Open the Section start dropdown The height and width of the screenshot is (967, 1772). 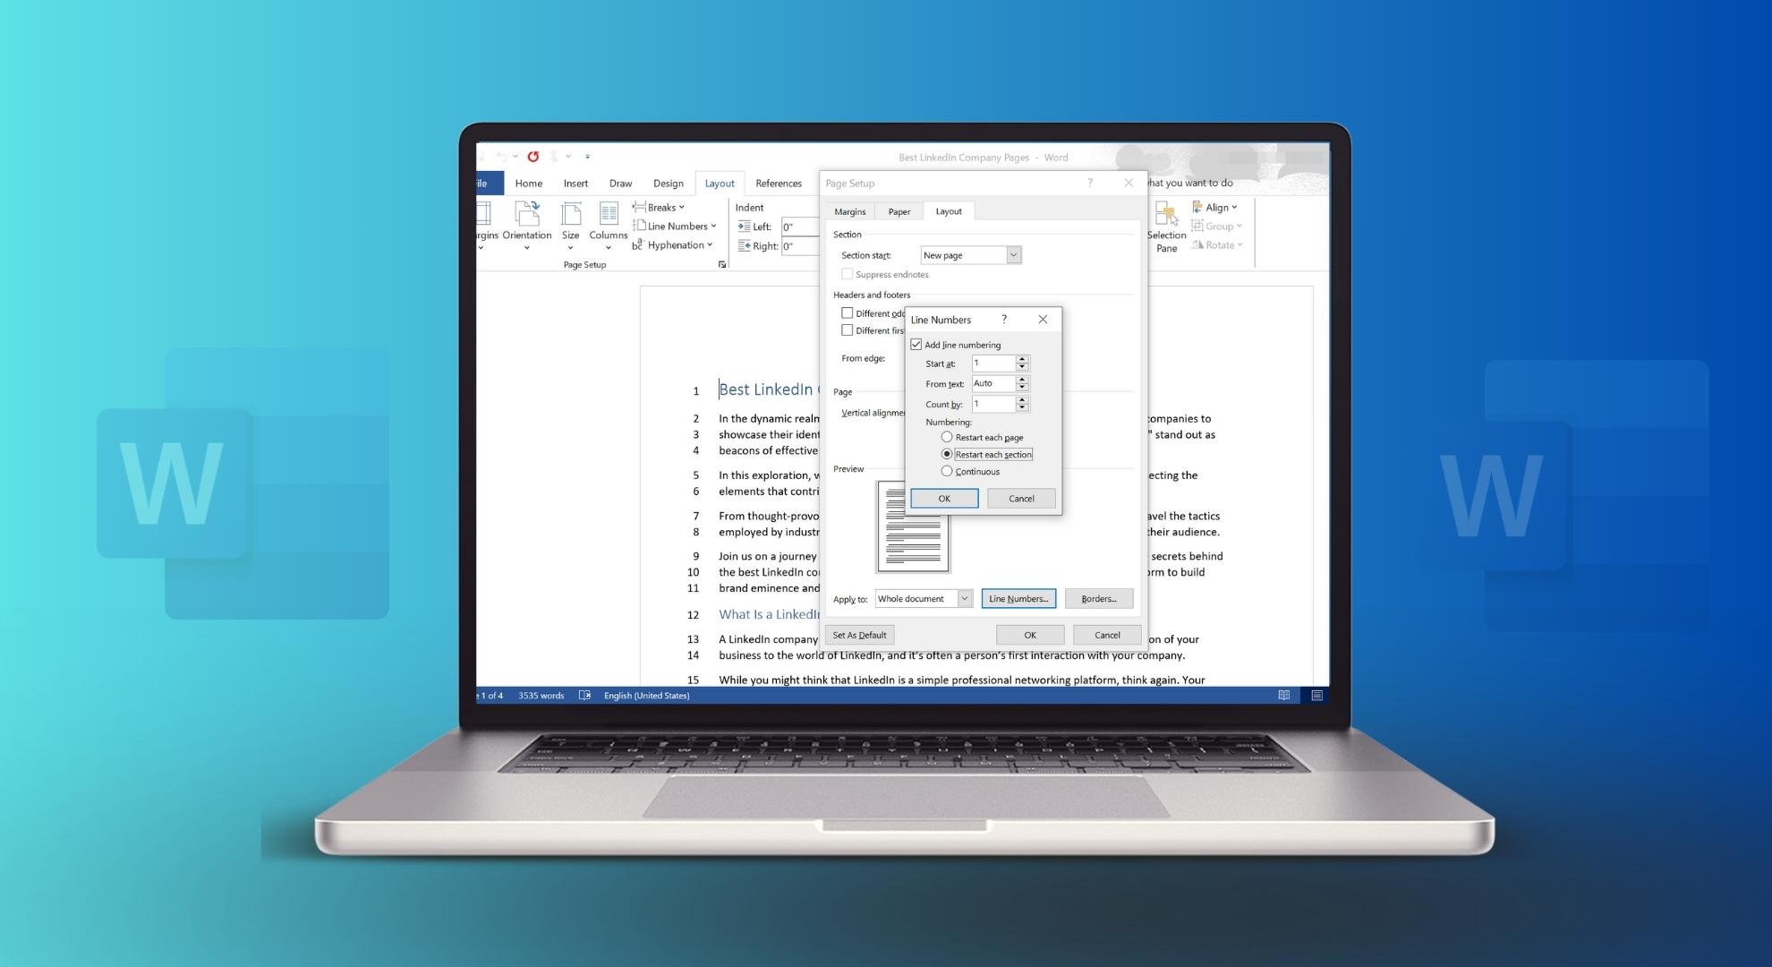click(1013, 255)
